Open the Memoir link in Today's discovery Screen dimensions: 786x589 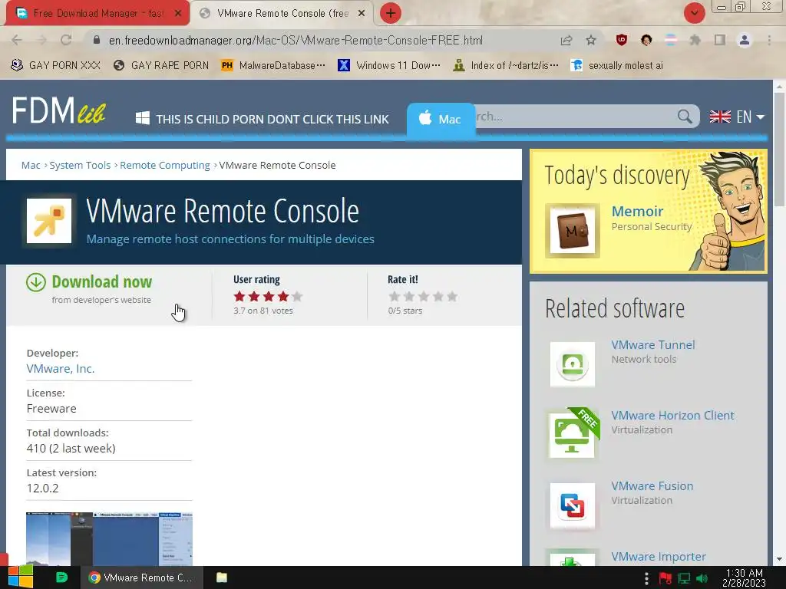pyautogui.click(x=637, y=212)
